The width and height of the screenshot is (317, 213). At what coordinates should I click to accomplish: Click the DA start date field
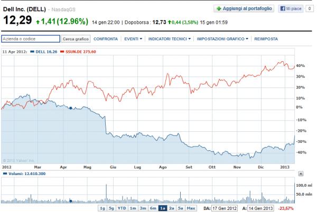225,208
